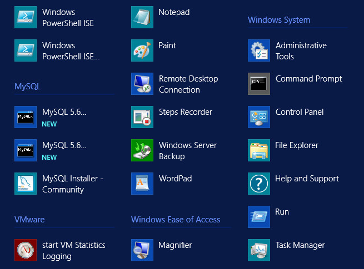Launch the Paint palette icon
The image size is (364, 269).
(x=142, y=50)
